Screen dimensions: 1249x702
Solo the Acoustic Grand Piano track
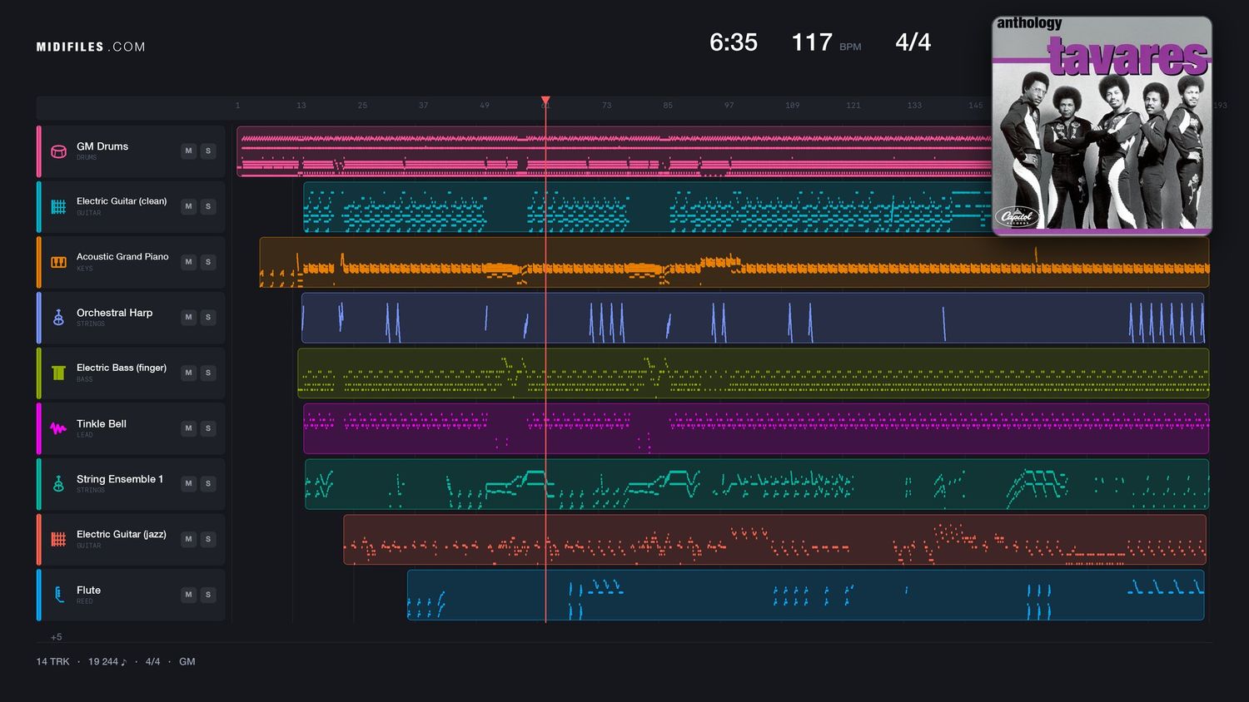(x=208, y=262)
